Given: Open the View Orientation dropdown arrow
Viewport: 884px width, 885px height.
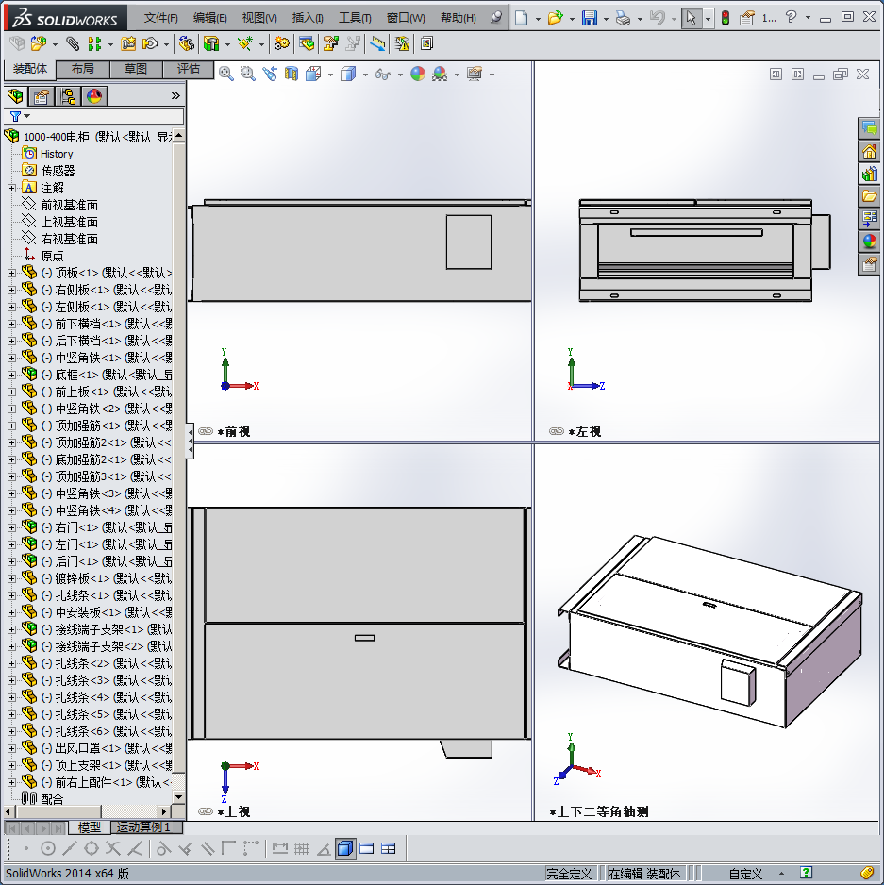Looking at the screenshot, I should (x=331, y=75).
